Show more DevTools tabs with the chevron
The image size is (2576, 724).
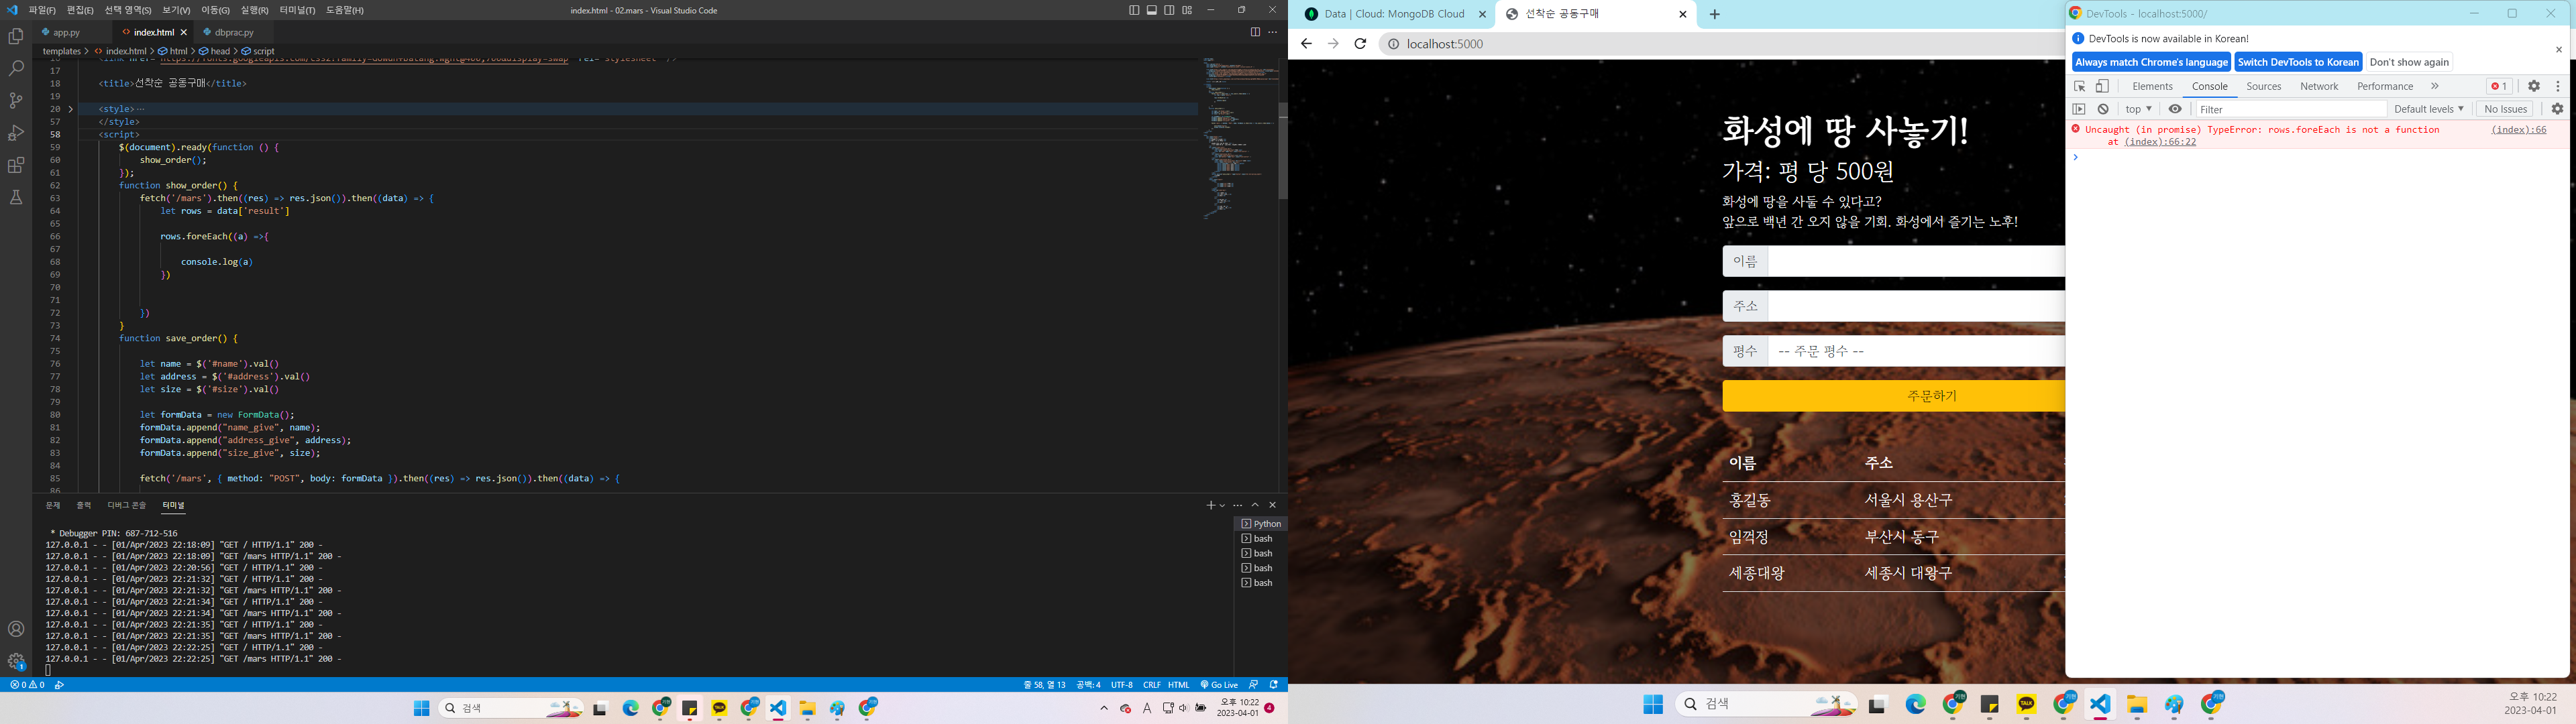click(x=2435, y=87)
